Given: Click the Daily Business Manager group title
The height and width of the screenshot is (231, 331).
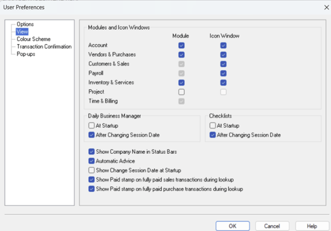Looking at the screenshot, I should [114, 116].
